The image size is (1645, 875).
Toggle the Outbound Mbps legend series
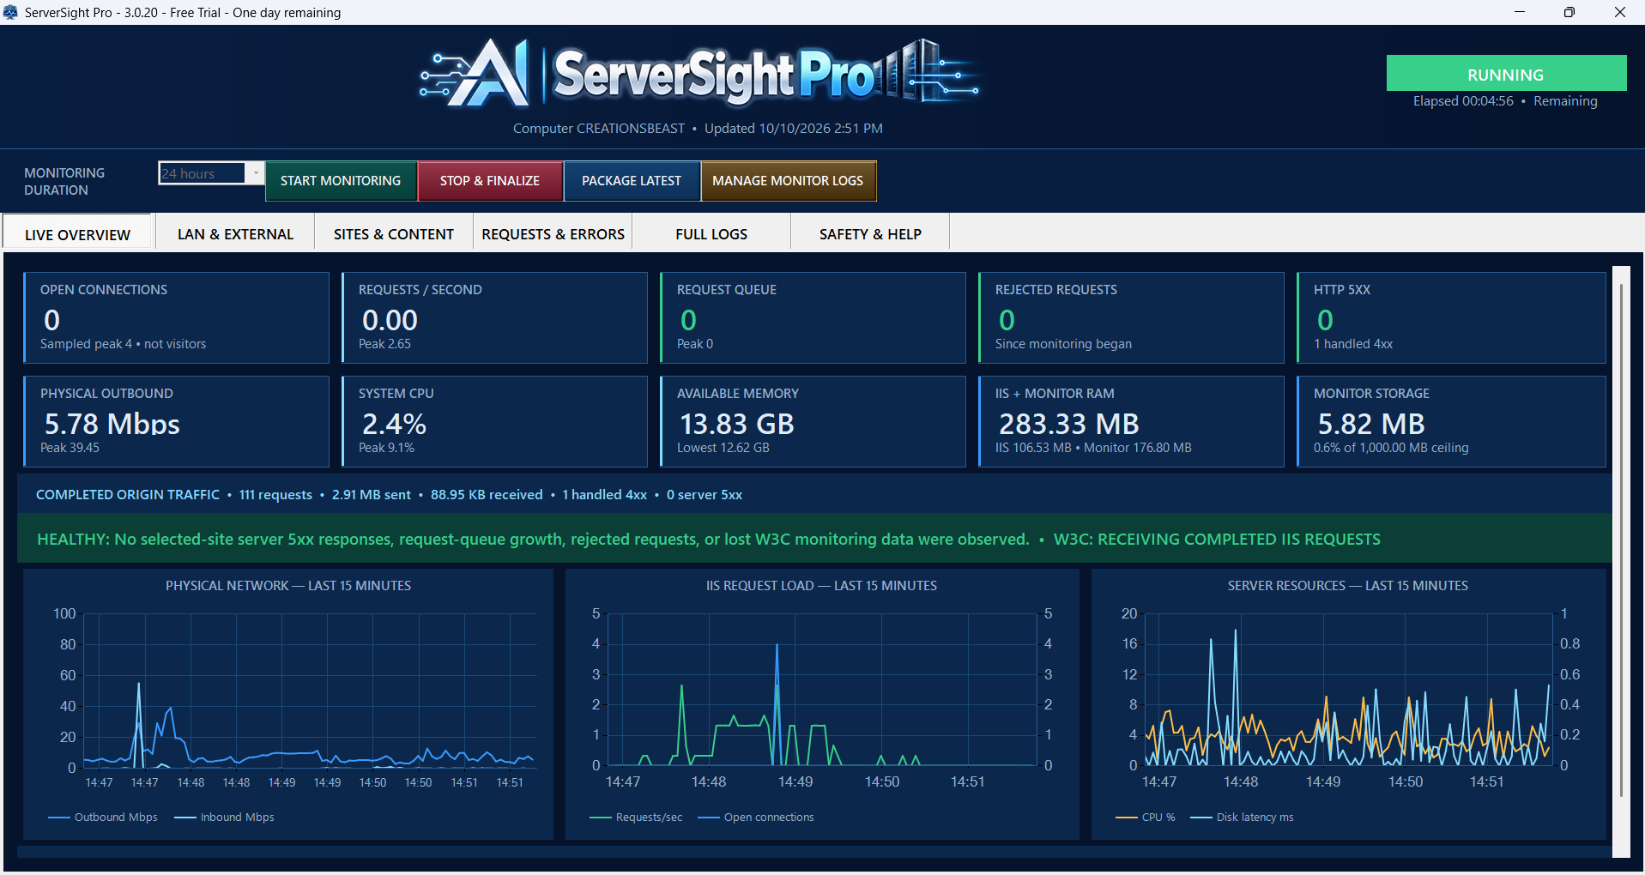pyautogui.click(x=103, y=818)
